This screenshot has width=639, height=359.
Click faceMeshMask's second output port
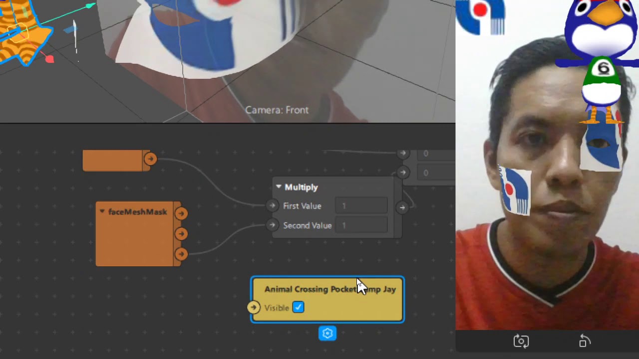pyautogui.click(x=181, y=234)
